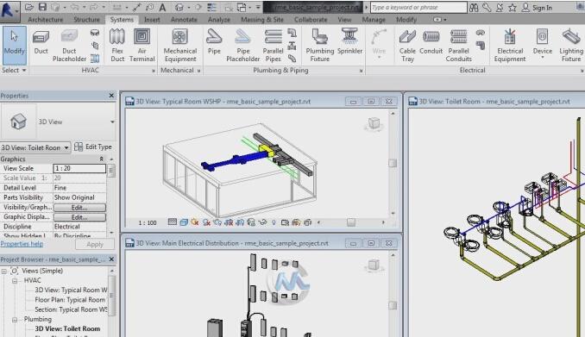Image resolution: width=585 pixels, height=337 pixels.
Task: Open the Annotate ribbon tab
Action: click(x=184, y=19)
